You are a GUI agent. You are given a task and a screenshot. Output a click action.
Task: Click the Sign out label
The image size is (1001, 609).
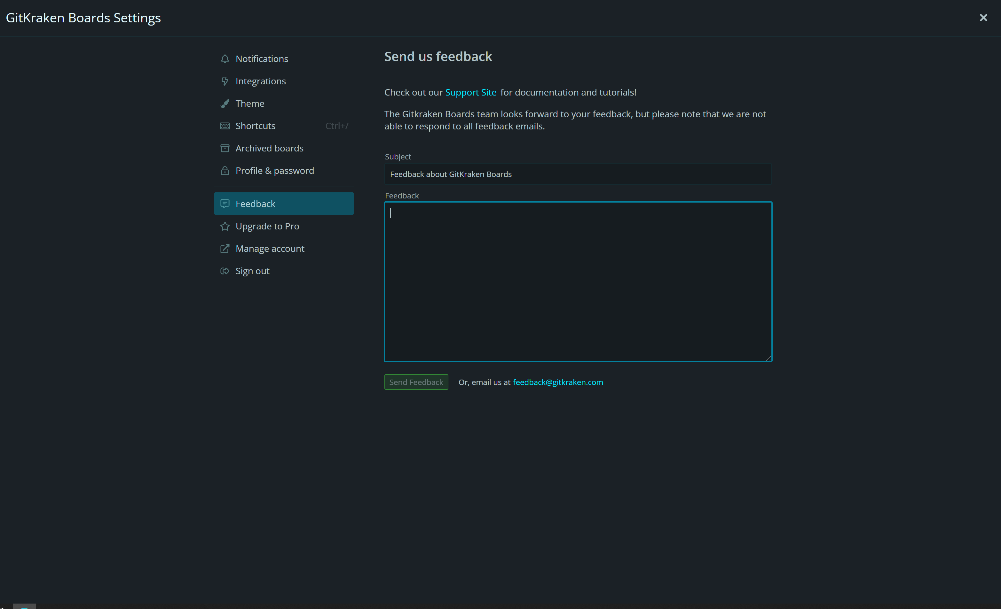coord(252,271)
